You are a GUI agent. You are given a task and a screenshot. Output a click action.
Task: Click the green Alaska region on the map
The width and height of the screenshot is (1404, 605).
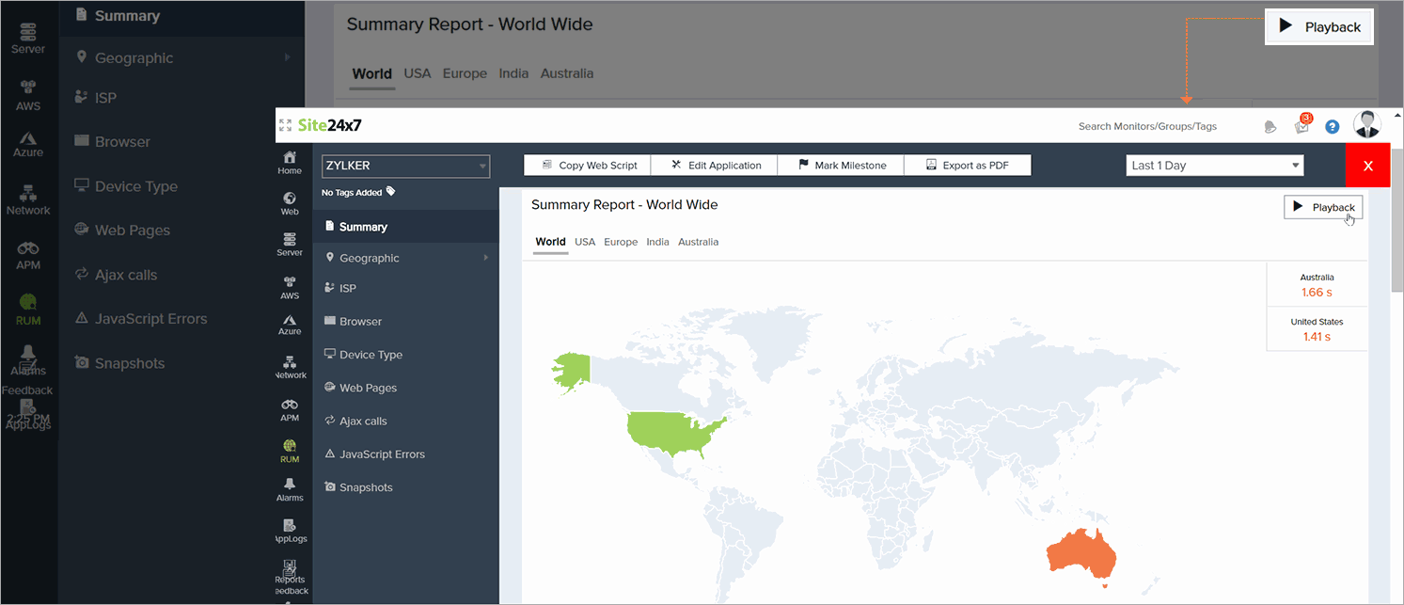[x=574, y=370]
